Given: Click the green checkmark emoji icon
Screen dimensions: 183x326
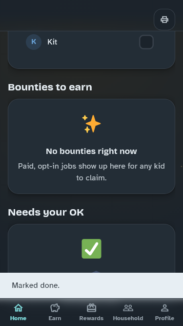Looking at the screenshot, I should tap(92, 249).
